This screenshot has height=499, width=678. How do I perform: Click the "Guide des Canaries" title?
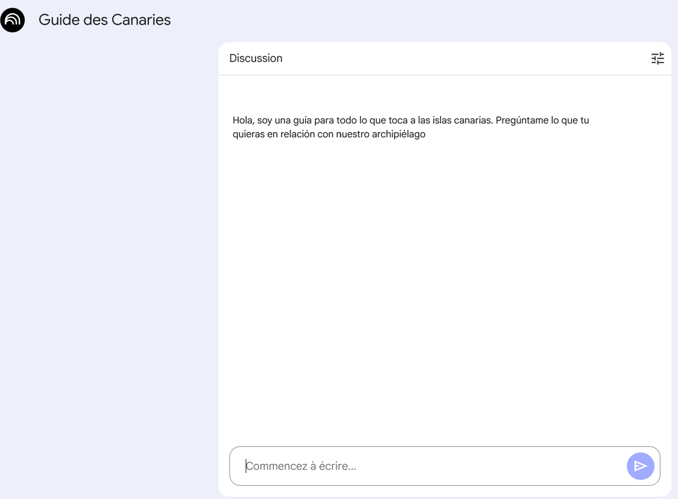[105, 20]
